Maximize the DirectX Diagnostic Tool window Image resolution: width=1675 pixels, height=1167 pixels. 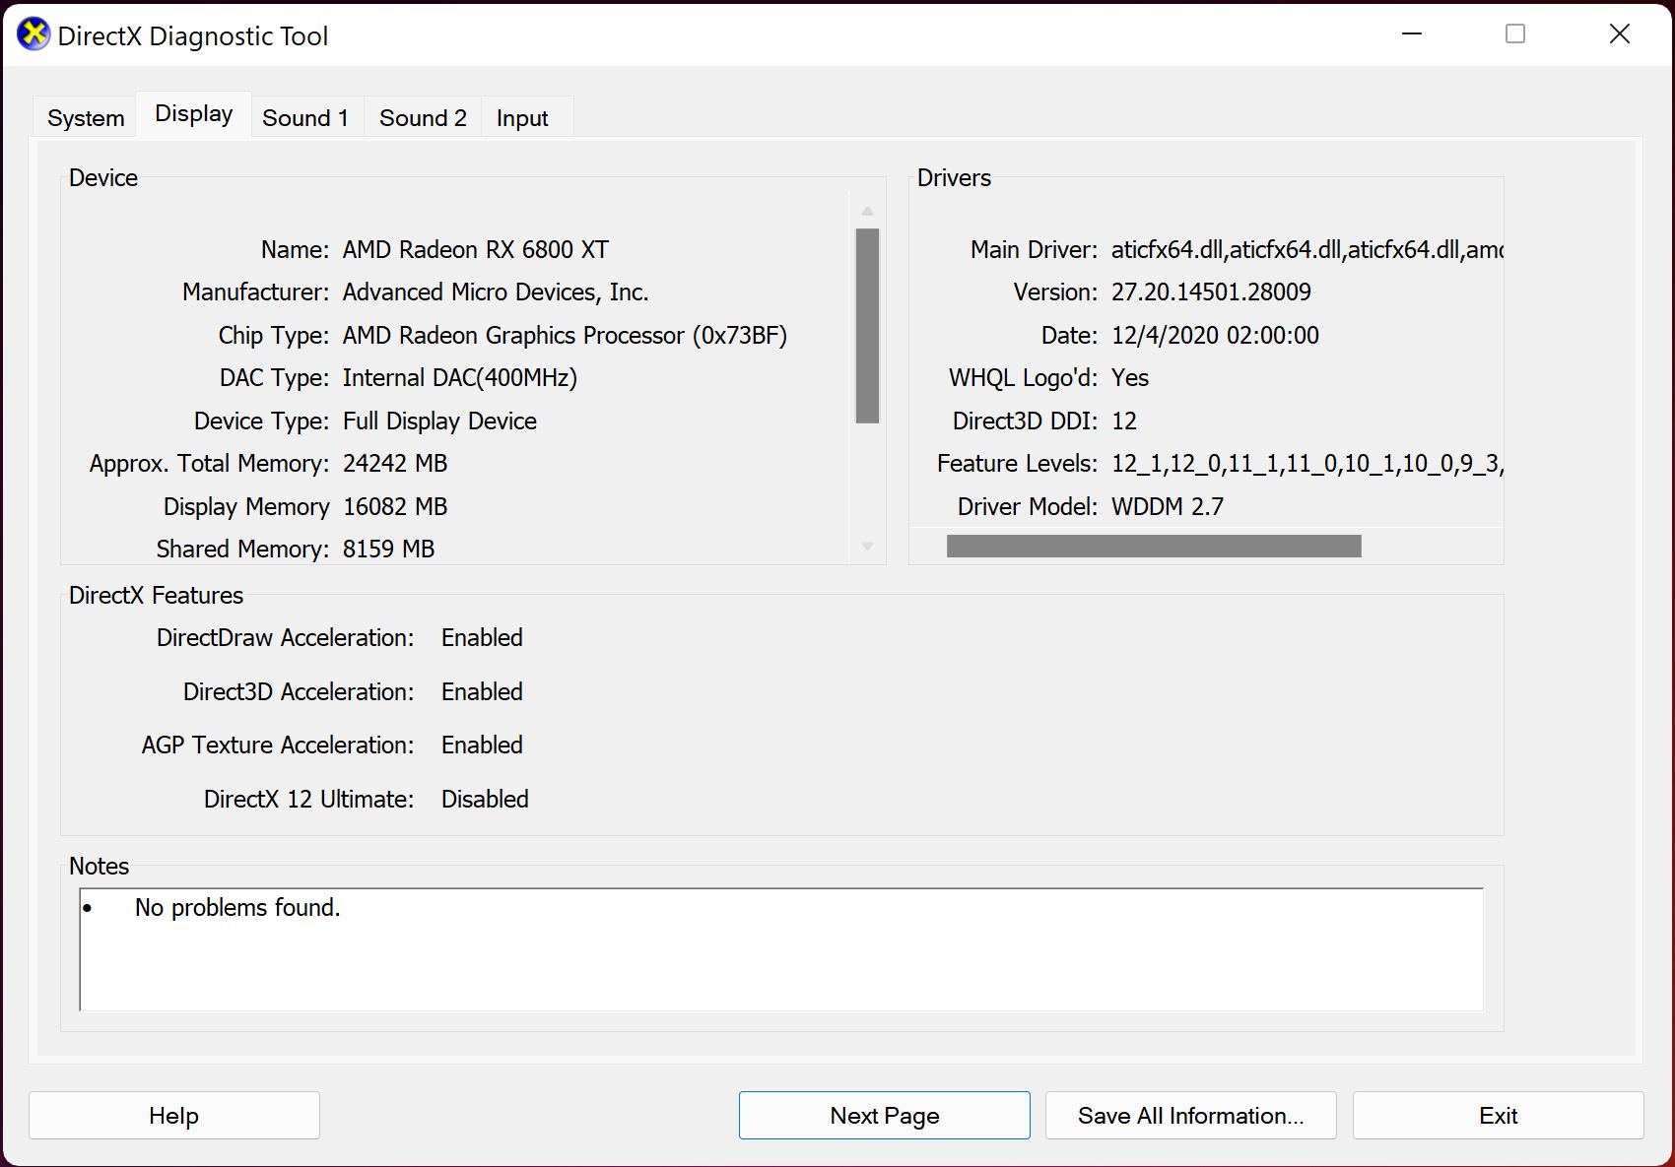click(1515, 34)
